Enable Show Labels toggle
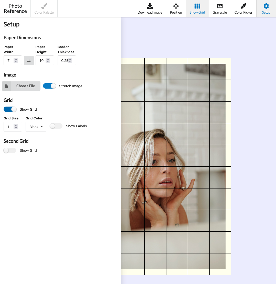 tap(56, 126)
